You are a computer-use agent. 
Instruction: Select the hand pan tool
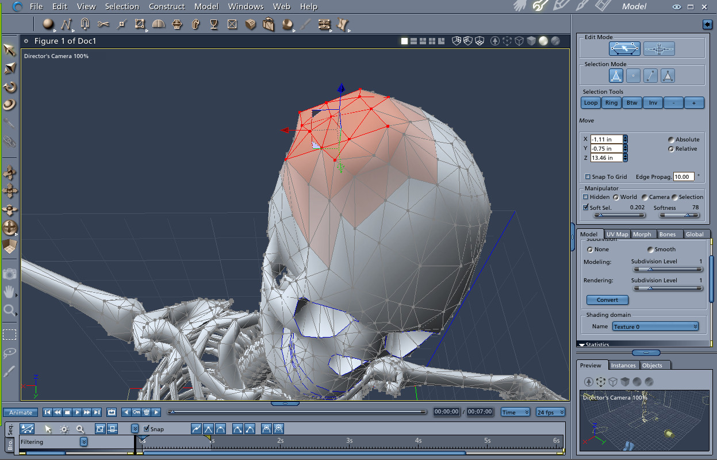pyautogui.click(x=9, y=292)
